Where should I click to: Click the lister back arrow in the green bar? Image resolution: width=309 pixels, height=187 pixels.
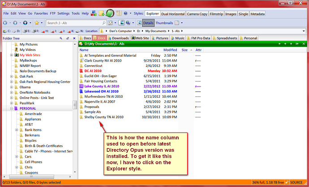pyautogui.click(x=279, y=44)
